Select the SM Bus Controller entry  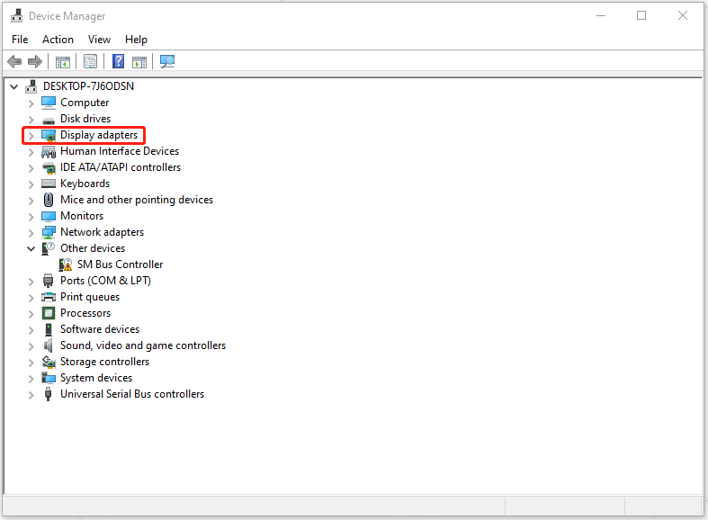[x=121, y=264]
